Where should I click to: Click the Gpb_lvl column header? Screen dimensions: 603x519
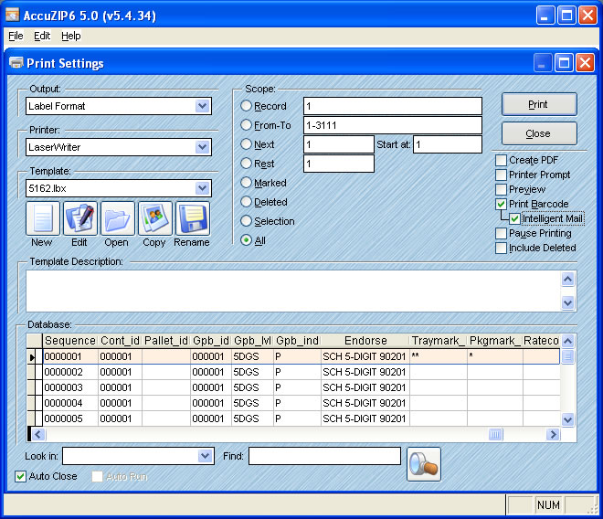[253, 341]
